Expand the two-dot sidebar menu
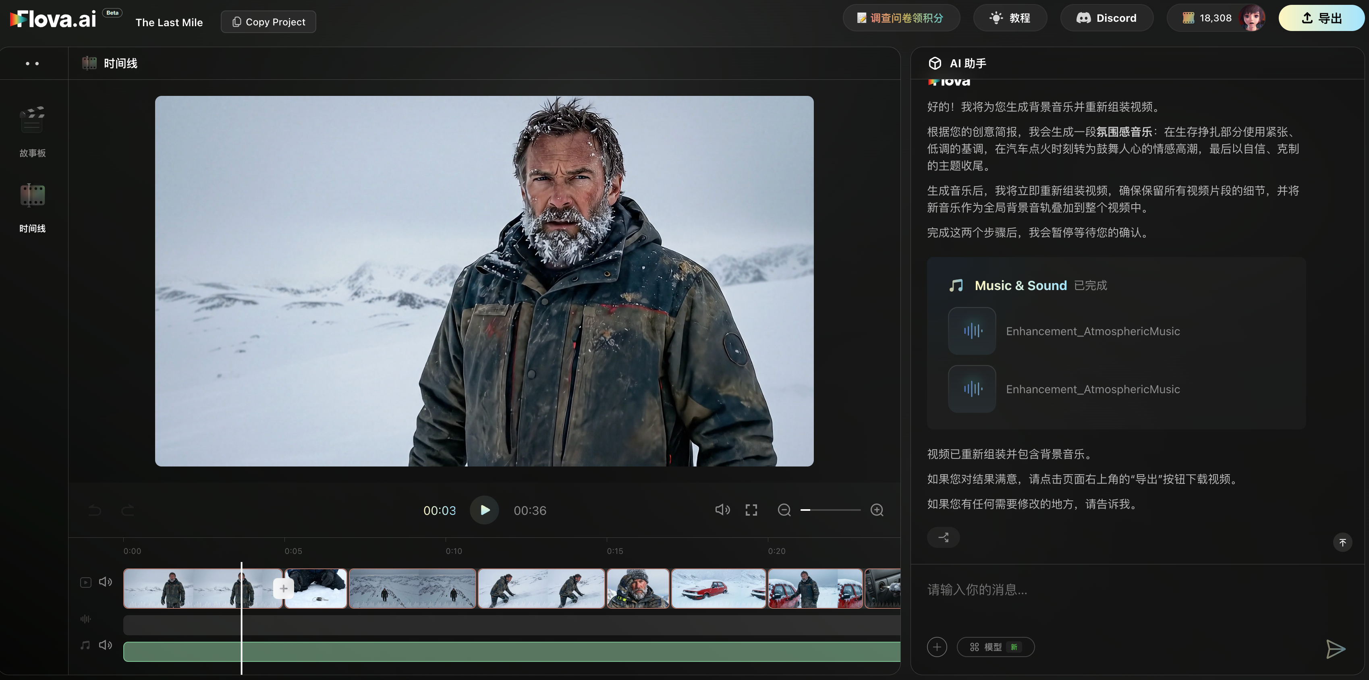Screen dimensions: 1369x680 [32, 63]
